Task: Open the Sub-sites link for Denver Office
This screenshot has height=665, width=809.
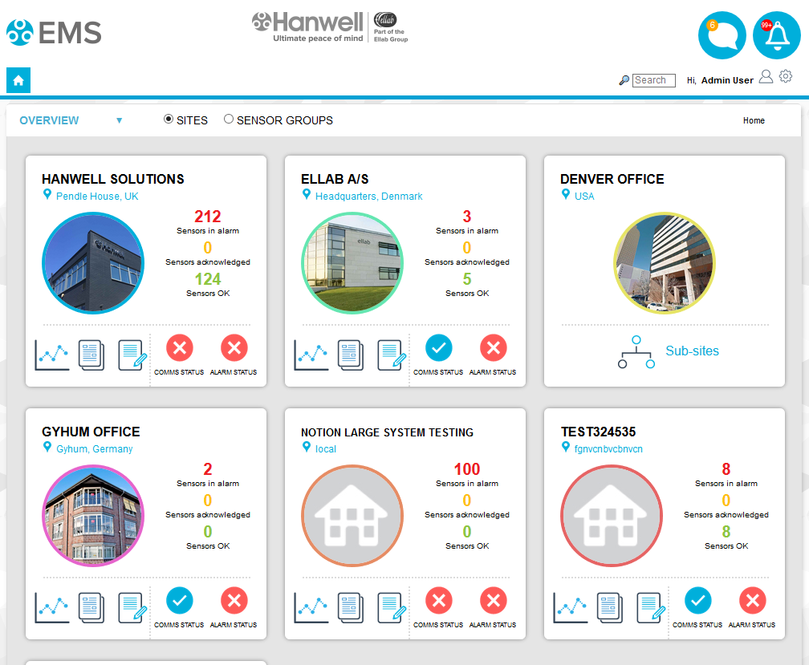Action: click(x=692, y=351)
